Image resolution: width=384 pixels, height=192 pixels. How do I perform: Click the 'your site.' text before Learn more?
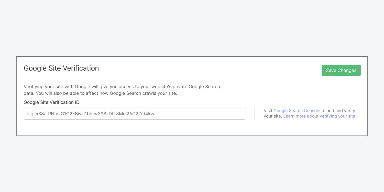[x=273, y=116]
